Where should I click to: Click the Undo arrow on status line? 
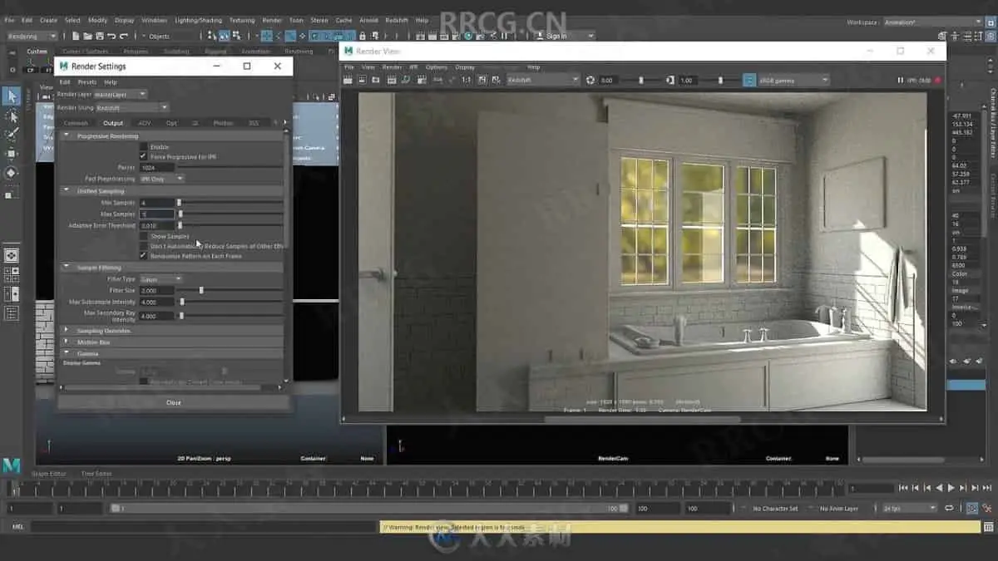(111, 36)
